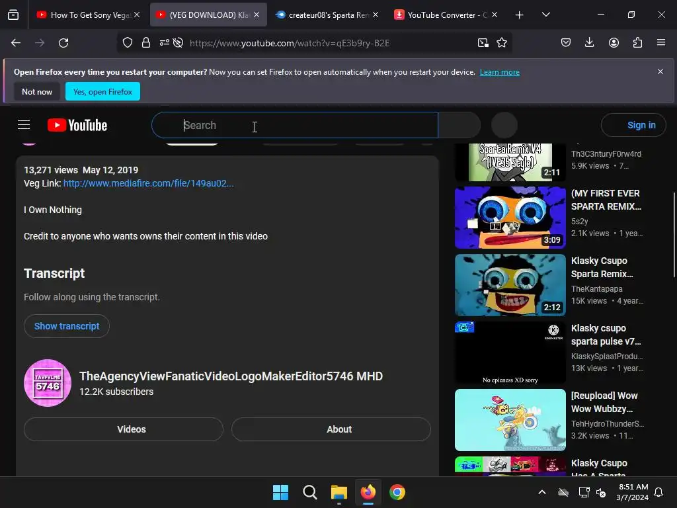Screen dimensions: 677x508
Task: Go back with the back arrow
Action: click(x=16, y=43)
